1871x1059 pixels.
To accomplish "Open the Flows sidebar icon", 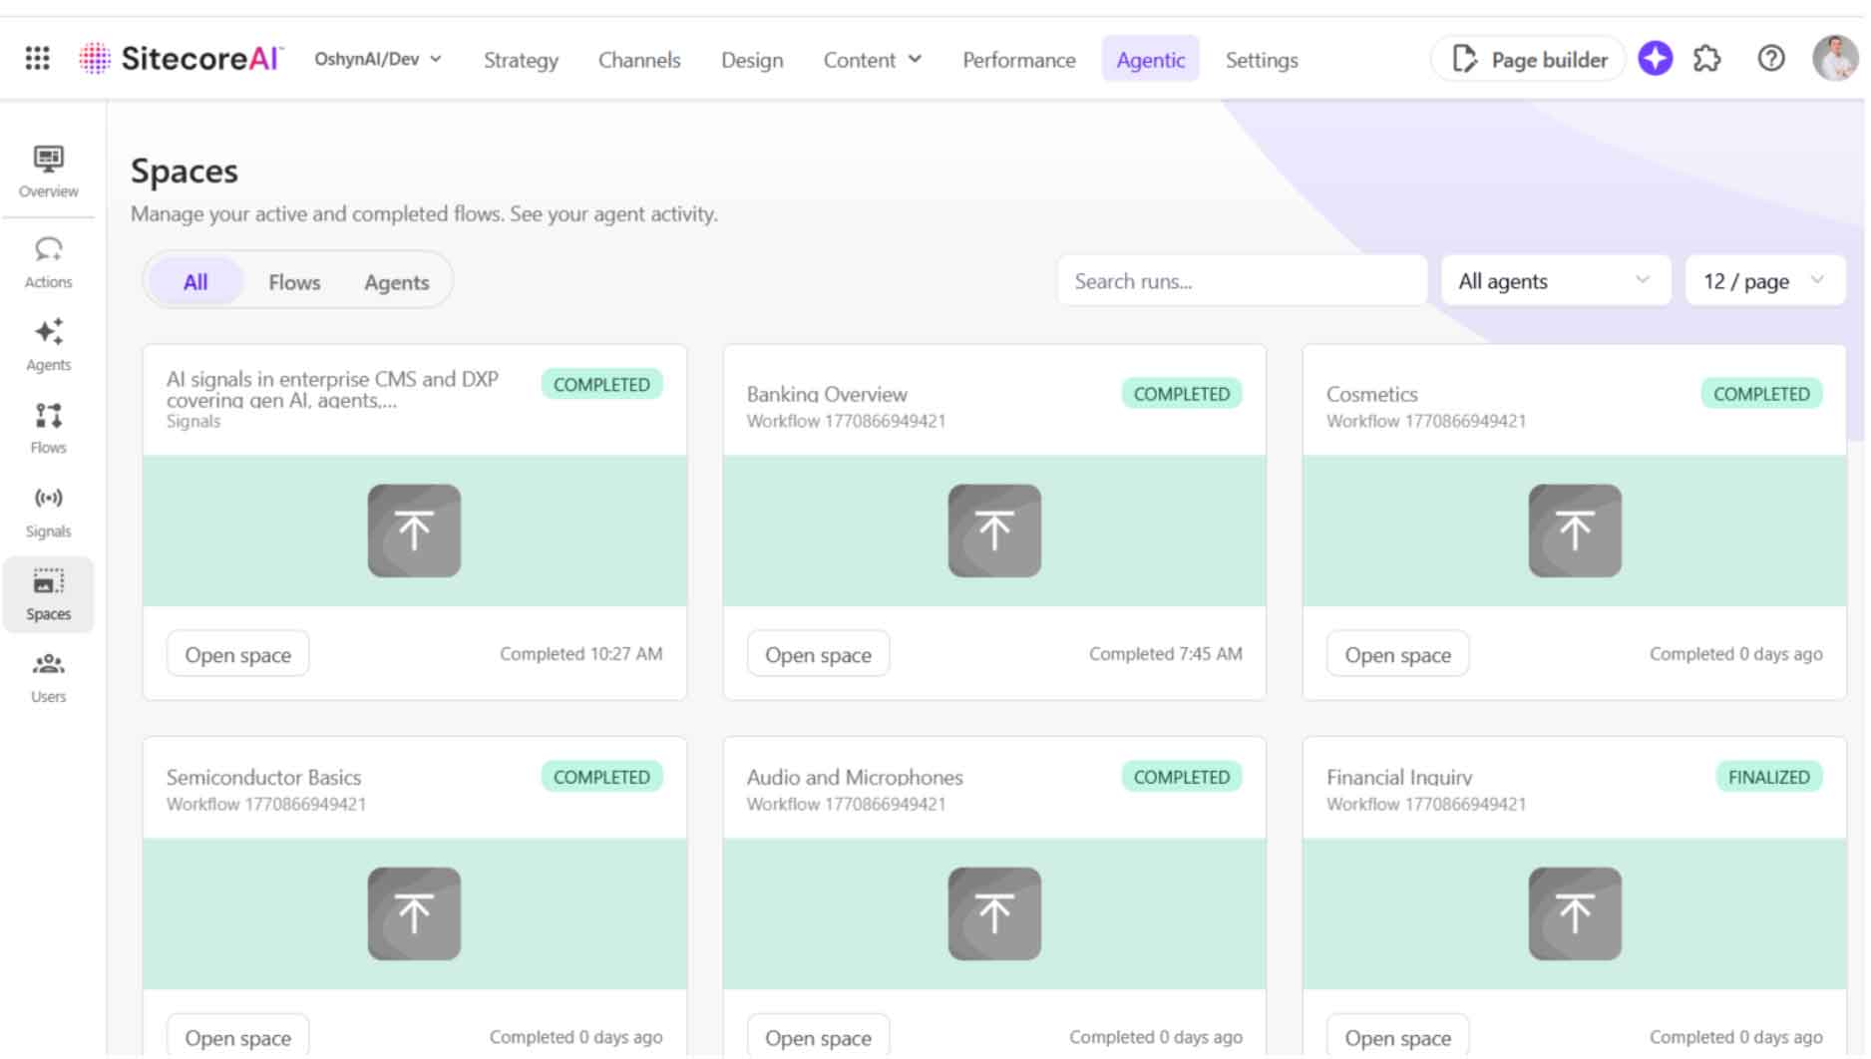I will (48, 428).
